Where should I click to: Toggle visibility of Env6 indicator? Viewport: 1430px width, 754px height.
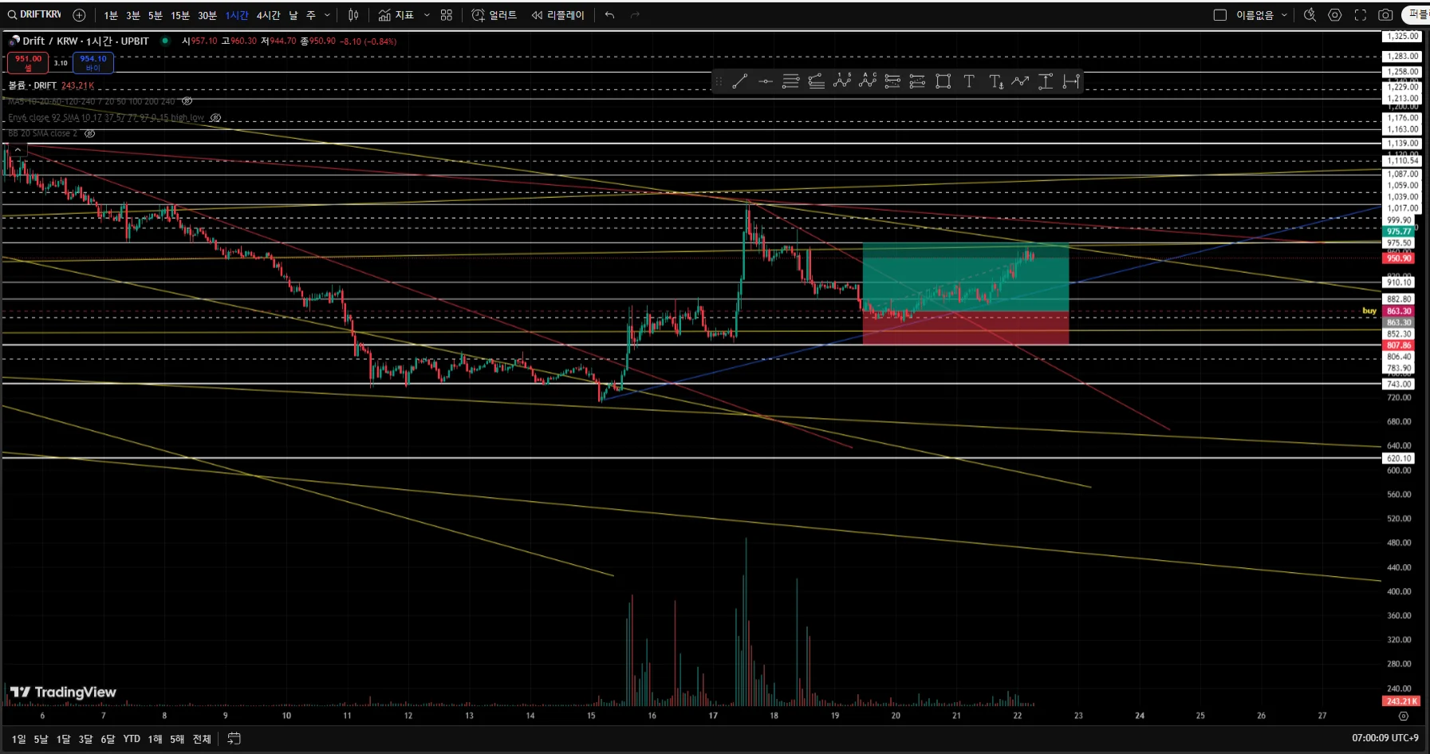point(215,117)
